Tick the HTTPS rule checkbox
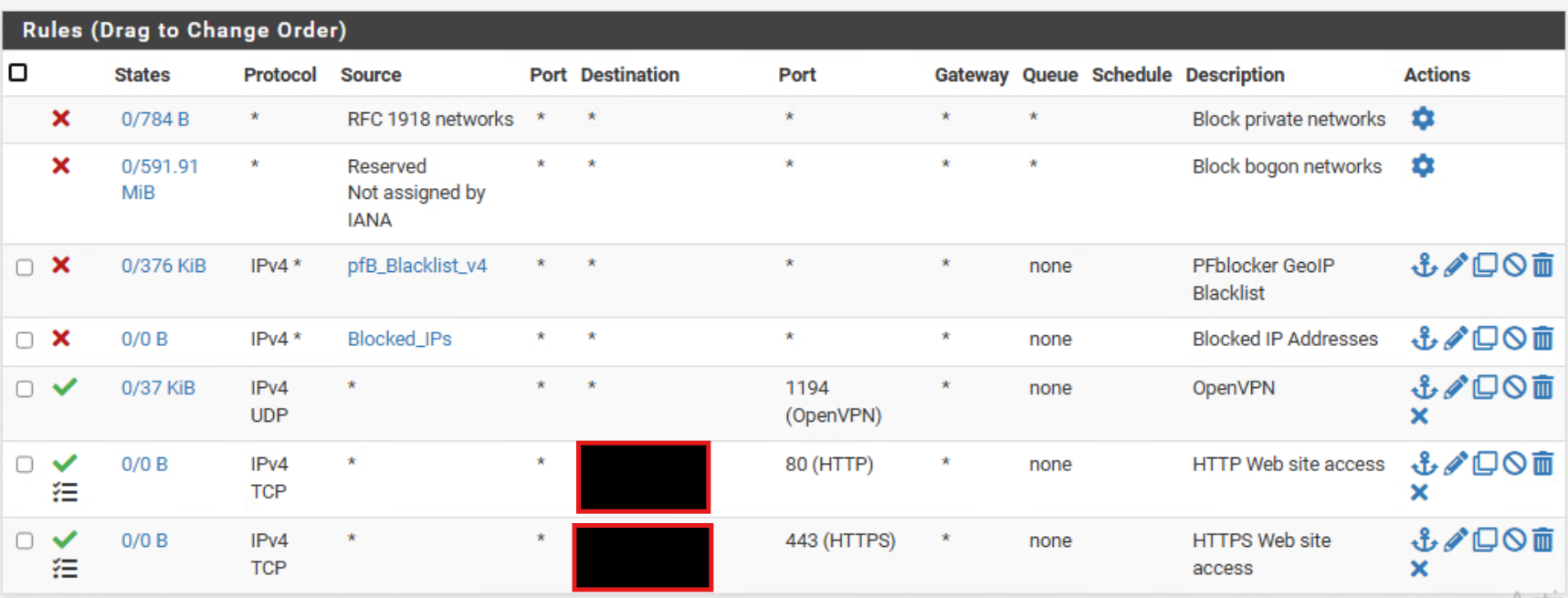 (25, 541)
